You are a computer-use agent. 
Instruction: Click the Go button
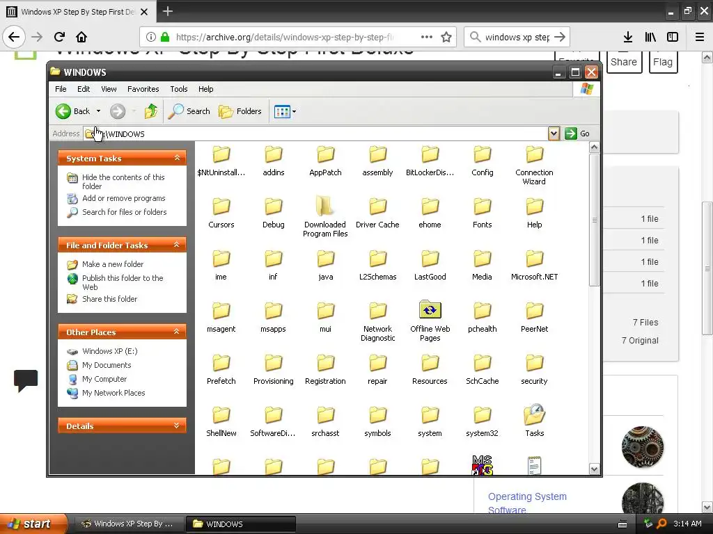577,133
